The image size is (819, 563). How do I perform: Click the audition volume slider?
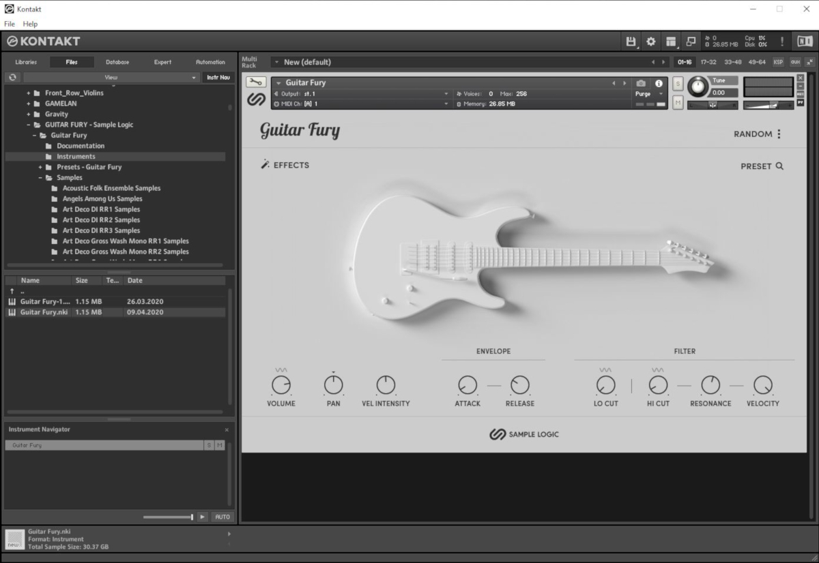(x=168, y=517)
